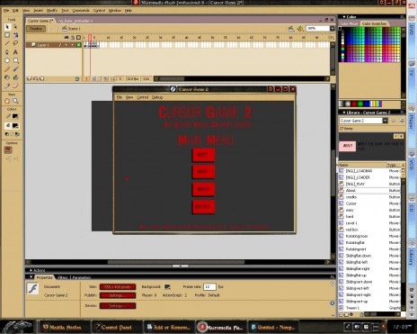
Task: Activate the Eraser tool
Action: tap(15, 86)
